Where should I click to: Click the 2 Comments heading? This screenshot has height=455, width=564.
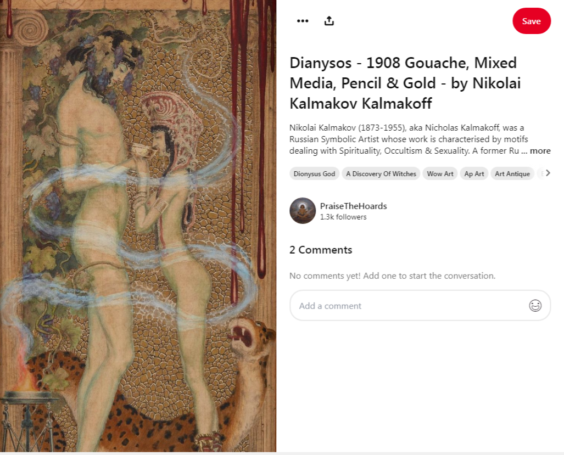point(321,250)
